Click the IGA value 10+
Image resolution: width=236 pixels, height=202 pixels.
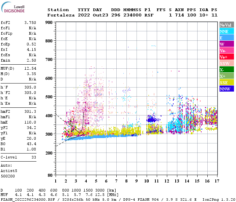[x=204, y=15]
